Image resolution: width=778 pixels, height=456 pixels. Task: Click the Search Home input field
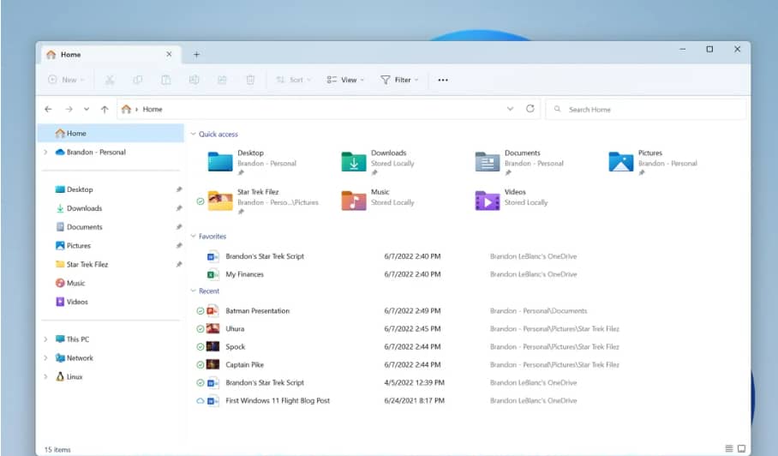coord(646,109)
